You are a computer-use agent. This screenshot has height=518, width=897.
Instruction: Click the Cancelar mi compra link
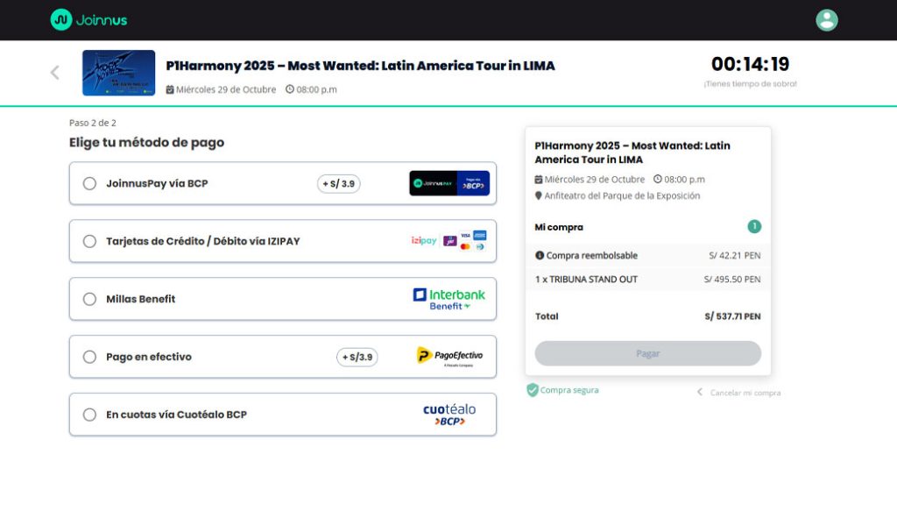coord(745,393)
